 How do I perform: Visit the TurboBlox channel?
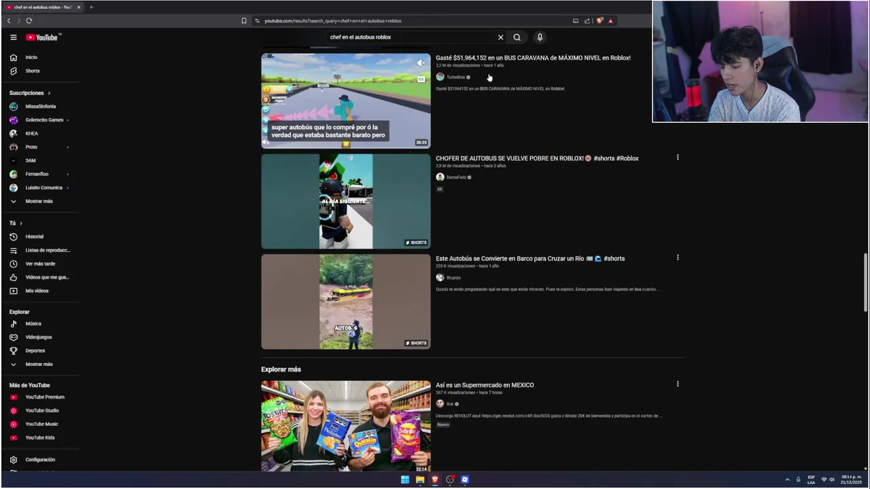pyautogui.click(x=455, y=77)
